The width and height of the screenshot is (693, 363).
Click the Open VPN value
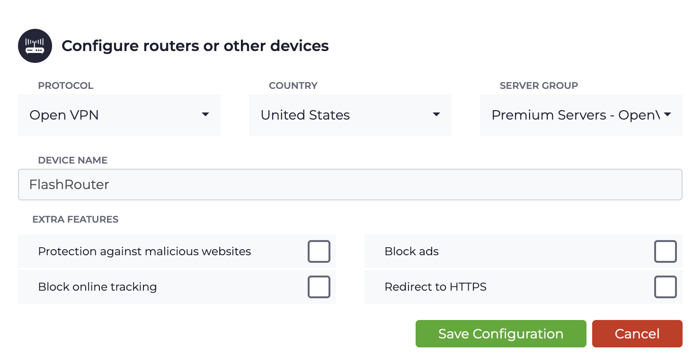[64, 115]
